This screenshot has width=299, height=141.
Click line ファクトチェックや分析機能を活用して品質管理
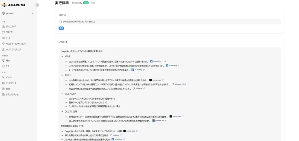click(x=94, y=106)
